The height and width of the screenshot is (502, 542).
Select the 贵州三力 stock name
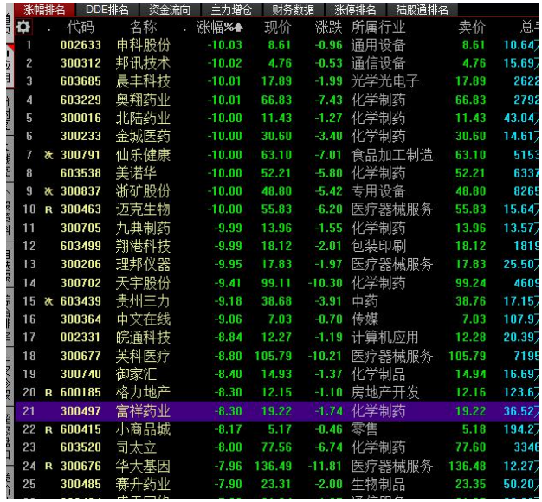pyautogui.click(x=143, y=301)
